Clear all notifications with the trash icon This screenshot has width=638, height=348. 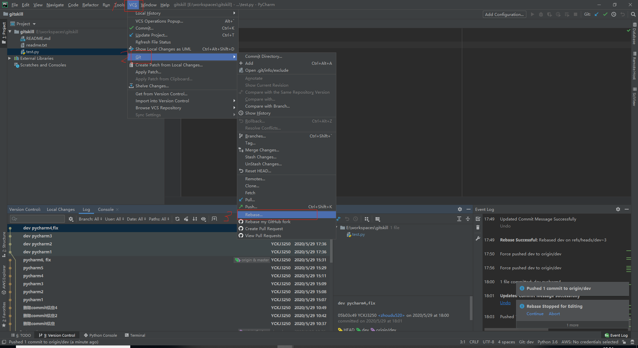pos(478,227)
